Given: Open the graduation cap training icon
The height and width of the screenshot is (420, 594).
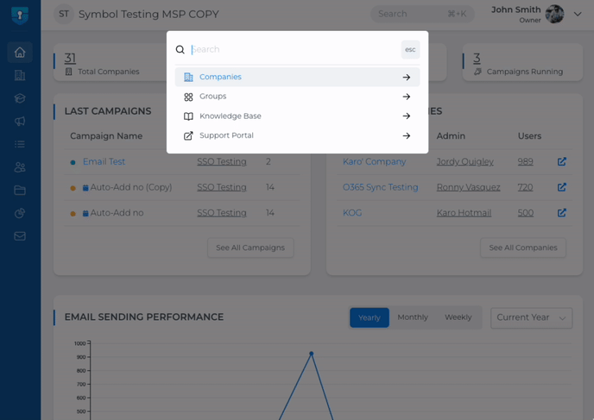Looking at the screenshot, I should pos(20,98).
